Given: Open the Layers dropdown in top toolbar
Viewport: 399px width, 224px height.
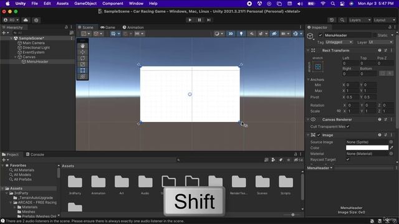Looking at the screenshot, I should [360, 20].
